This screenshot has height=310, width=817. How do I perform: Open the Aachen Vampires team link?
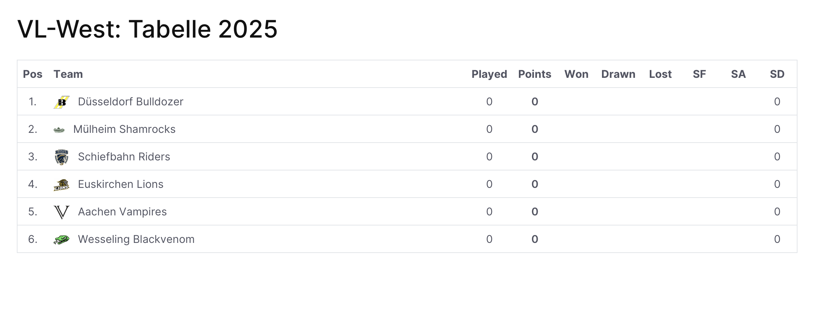[122, 212]
